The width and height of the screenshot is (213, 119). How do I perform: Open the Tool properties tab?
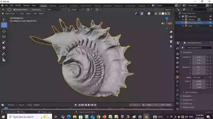click(x=177, y=48)
